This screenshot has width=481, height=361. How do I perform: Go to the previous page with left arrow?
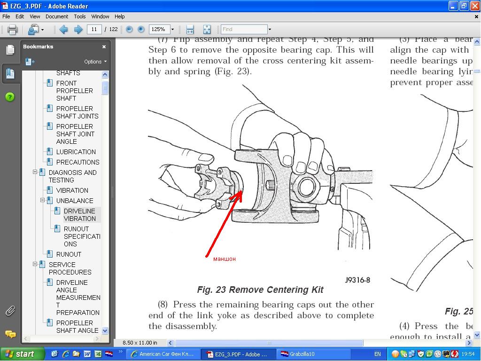[x=63, y=30]
